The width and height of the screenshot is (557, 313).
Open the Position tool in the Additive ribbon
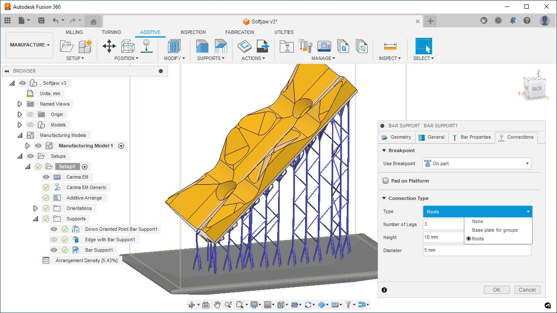109,46
